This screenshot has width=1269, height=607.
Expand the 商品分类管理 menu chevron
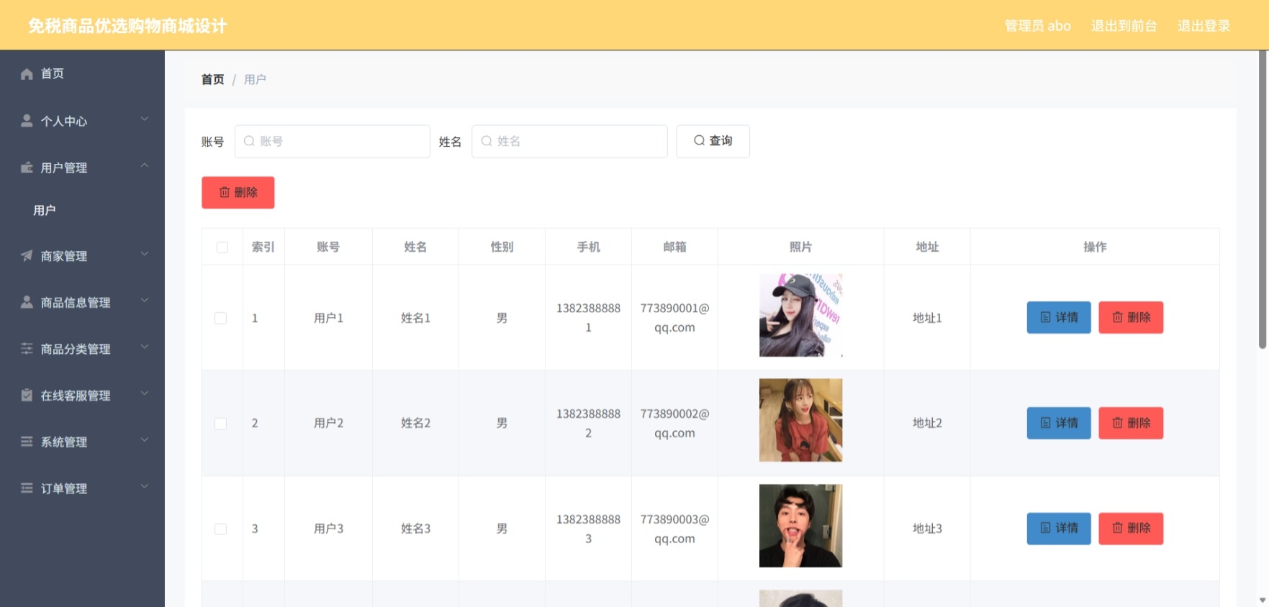click(x=145, y=347)
